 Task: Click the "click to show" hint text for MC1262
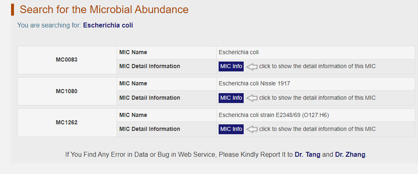coord(317,129)
